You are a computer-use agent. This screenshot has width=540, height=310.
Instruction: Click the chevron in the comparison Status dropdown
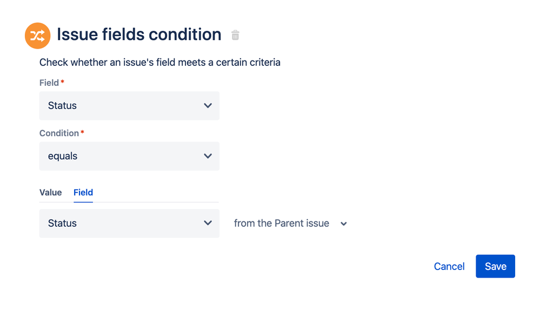[208, 223]
